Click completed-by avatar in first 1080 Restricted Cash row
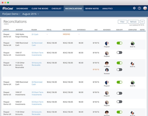 (x=133, y=44)
